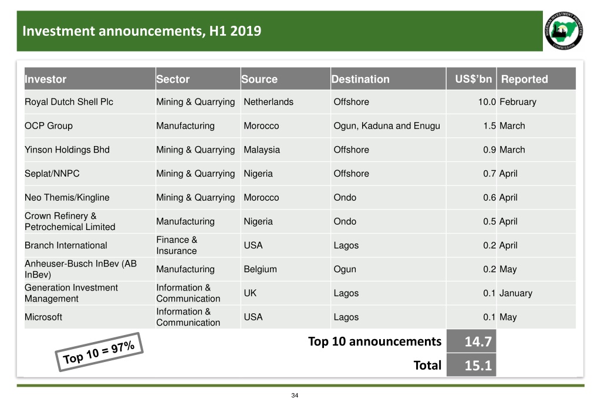
Task: Click the '1.5' amount for OCP Group
Action: coord(489,126)
